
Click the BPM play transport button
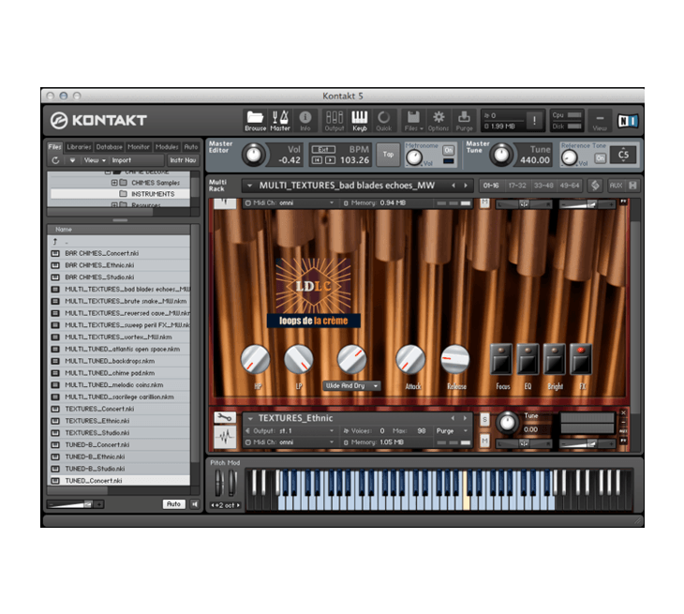point(330,160)
